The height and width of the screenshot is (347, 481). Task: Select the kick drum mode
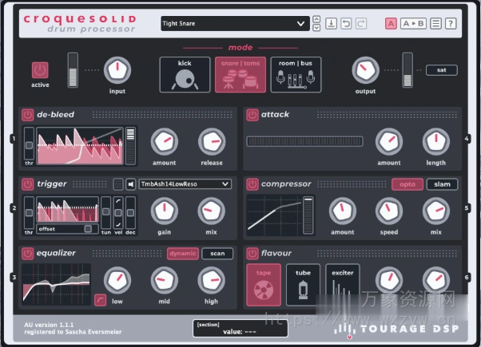[184, 74]
